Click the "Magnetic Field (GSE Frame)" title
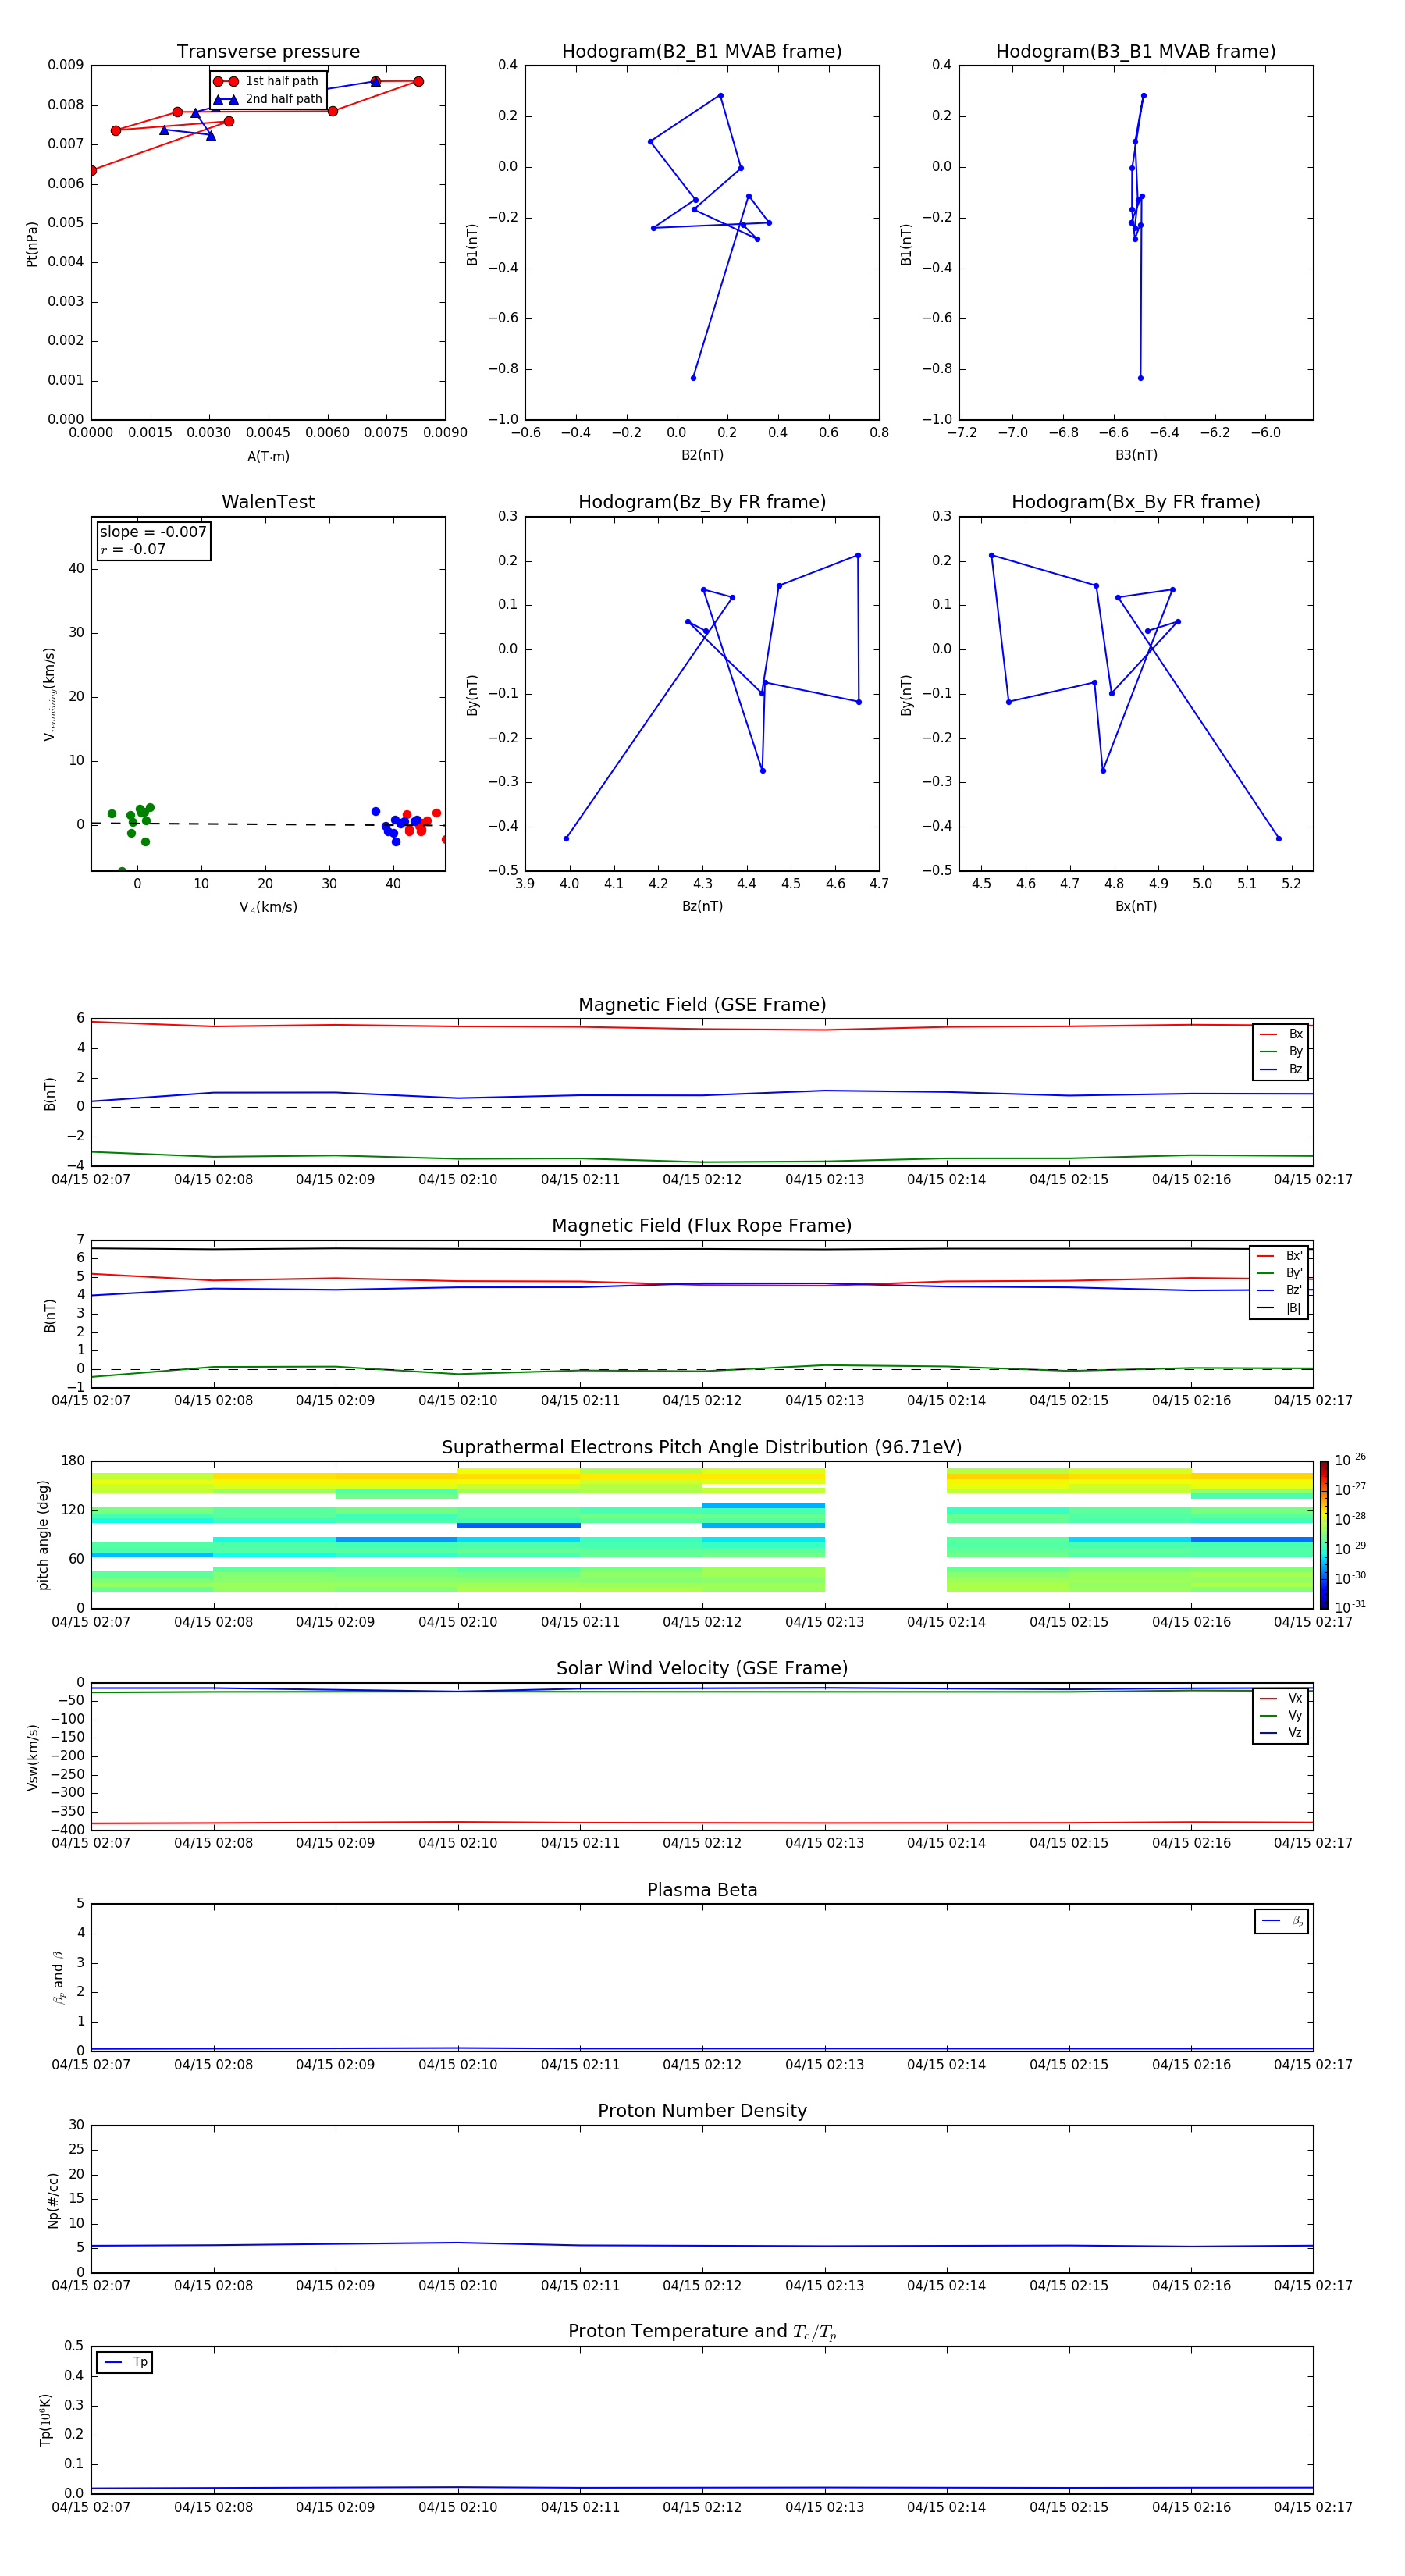Screen dimensions: 1405x2576 click(702, 1005)
